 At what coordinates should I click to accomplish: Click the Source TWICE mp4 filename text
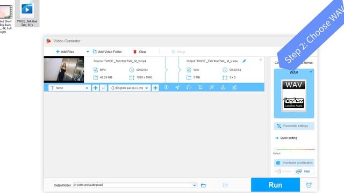120,61
